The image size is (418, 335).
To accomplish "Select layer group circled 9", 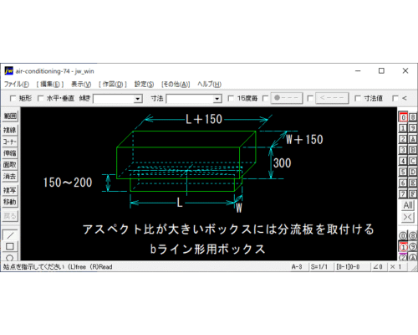I will [x=413, y=247].
